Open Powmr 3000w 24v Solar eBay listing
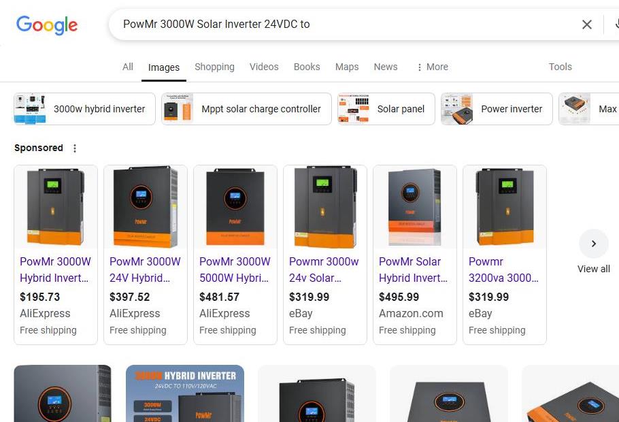Screen dimensions: 619x422 (x=324, y=270)
